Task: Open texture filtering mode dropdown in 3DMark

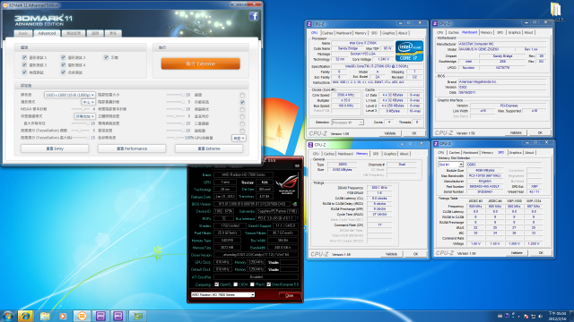Action: [x=84, y=116]
